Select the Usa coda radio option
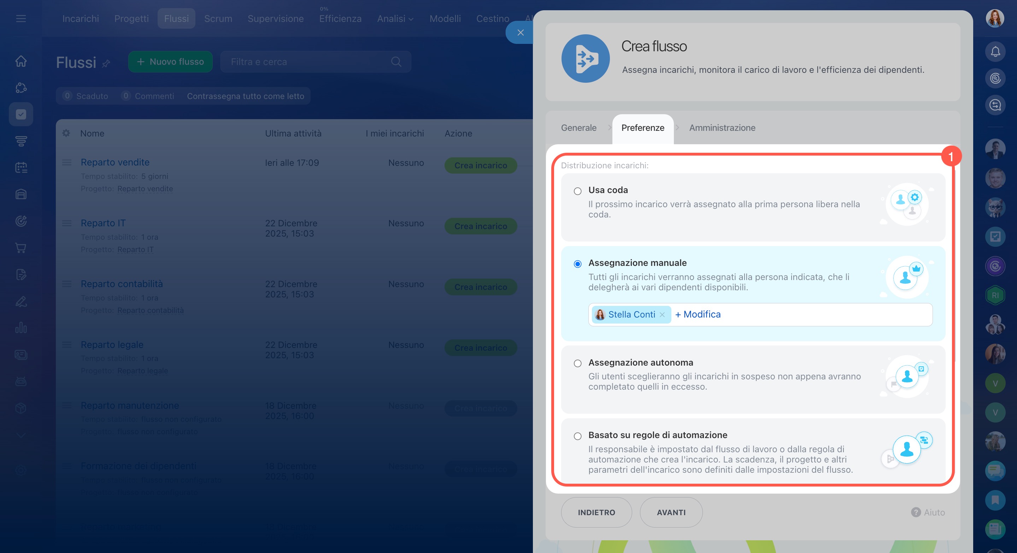This screenshot has width=1017, height=553. pos(578,191)
